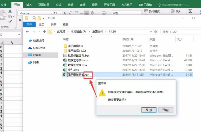
Task: Click the refresh icon beside address bar
Action: pyautogui.click(x=156, y=32)
